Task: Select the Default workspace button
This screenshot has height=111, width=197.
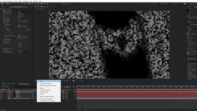Action: tap(139, 4)
